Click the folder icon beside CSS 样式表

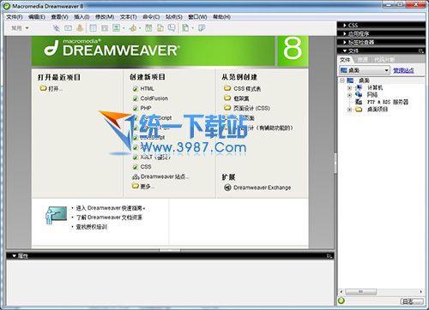click(x=227, y=88)
